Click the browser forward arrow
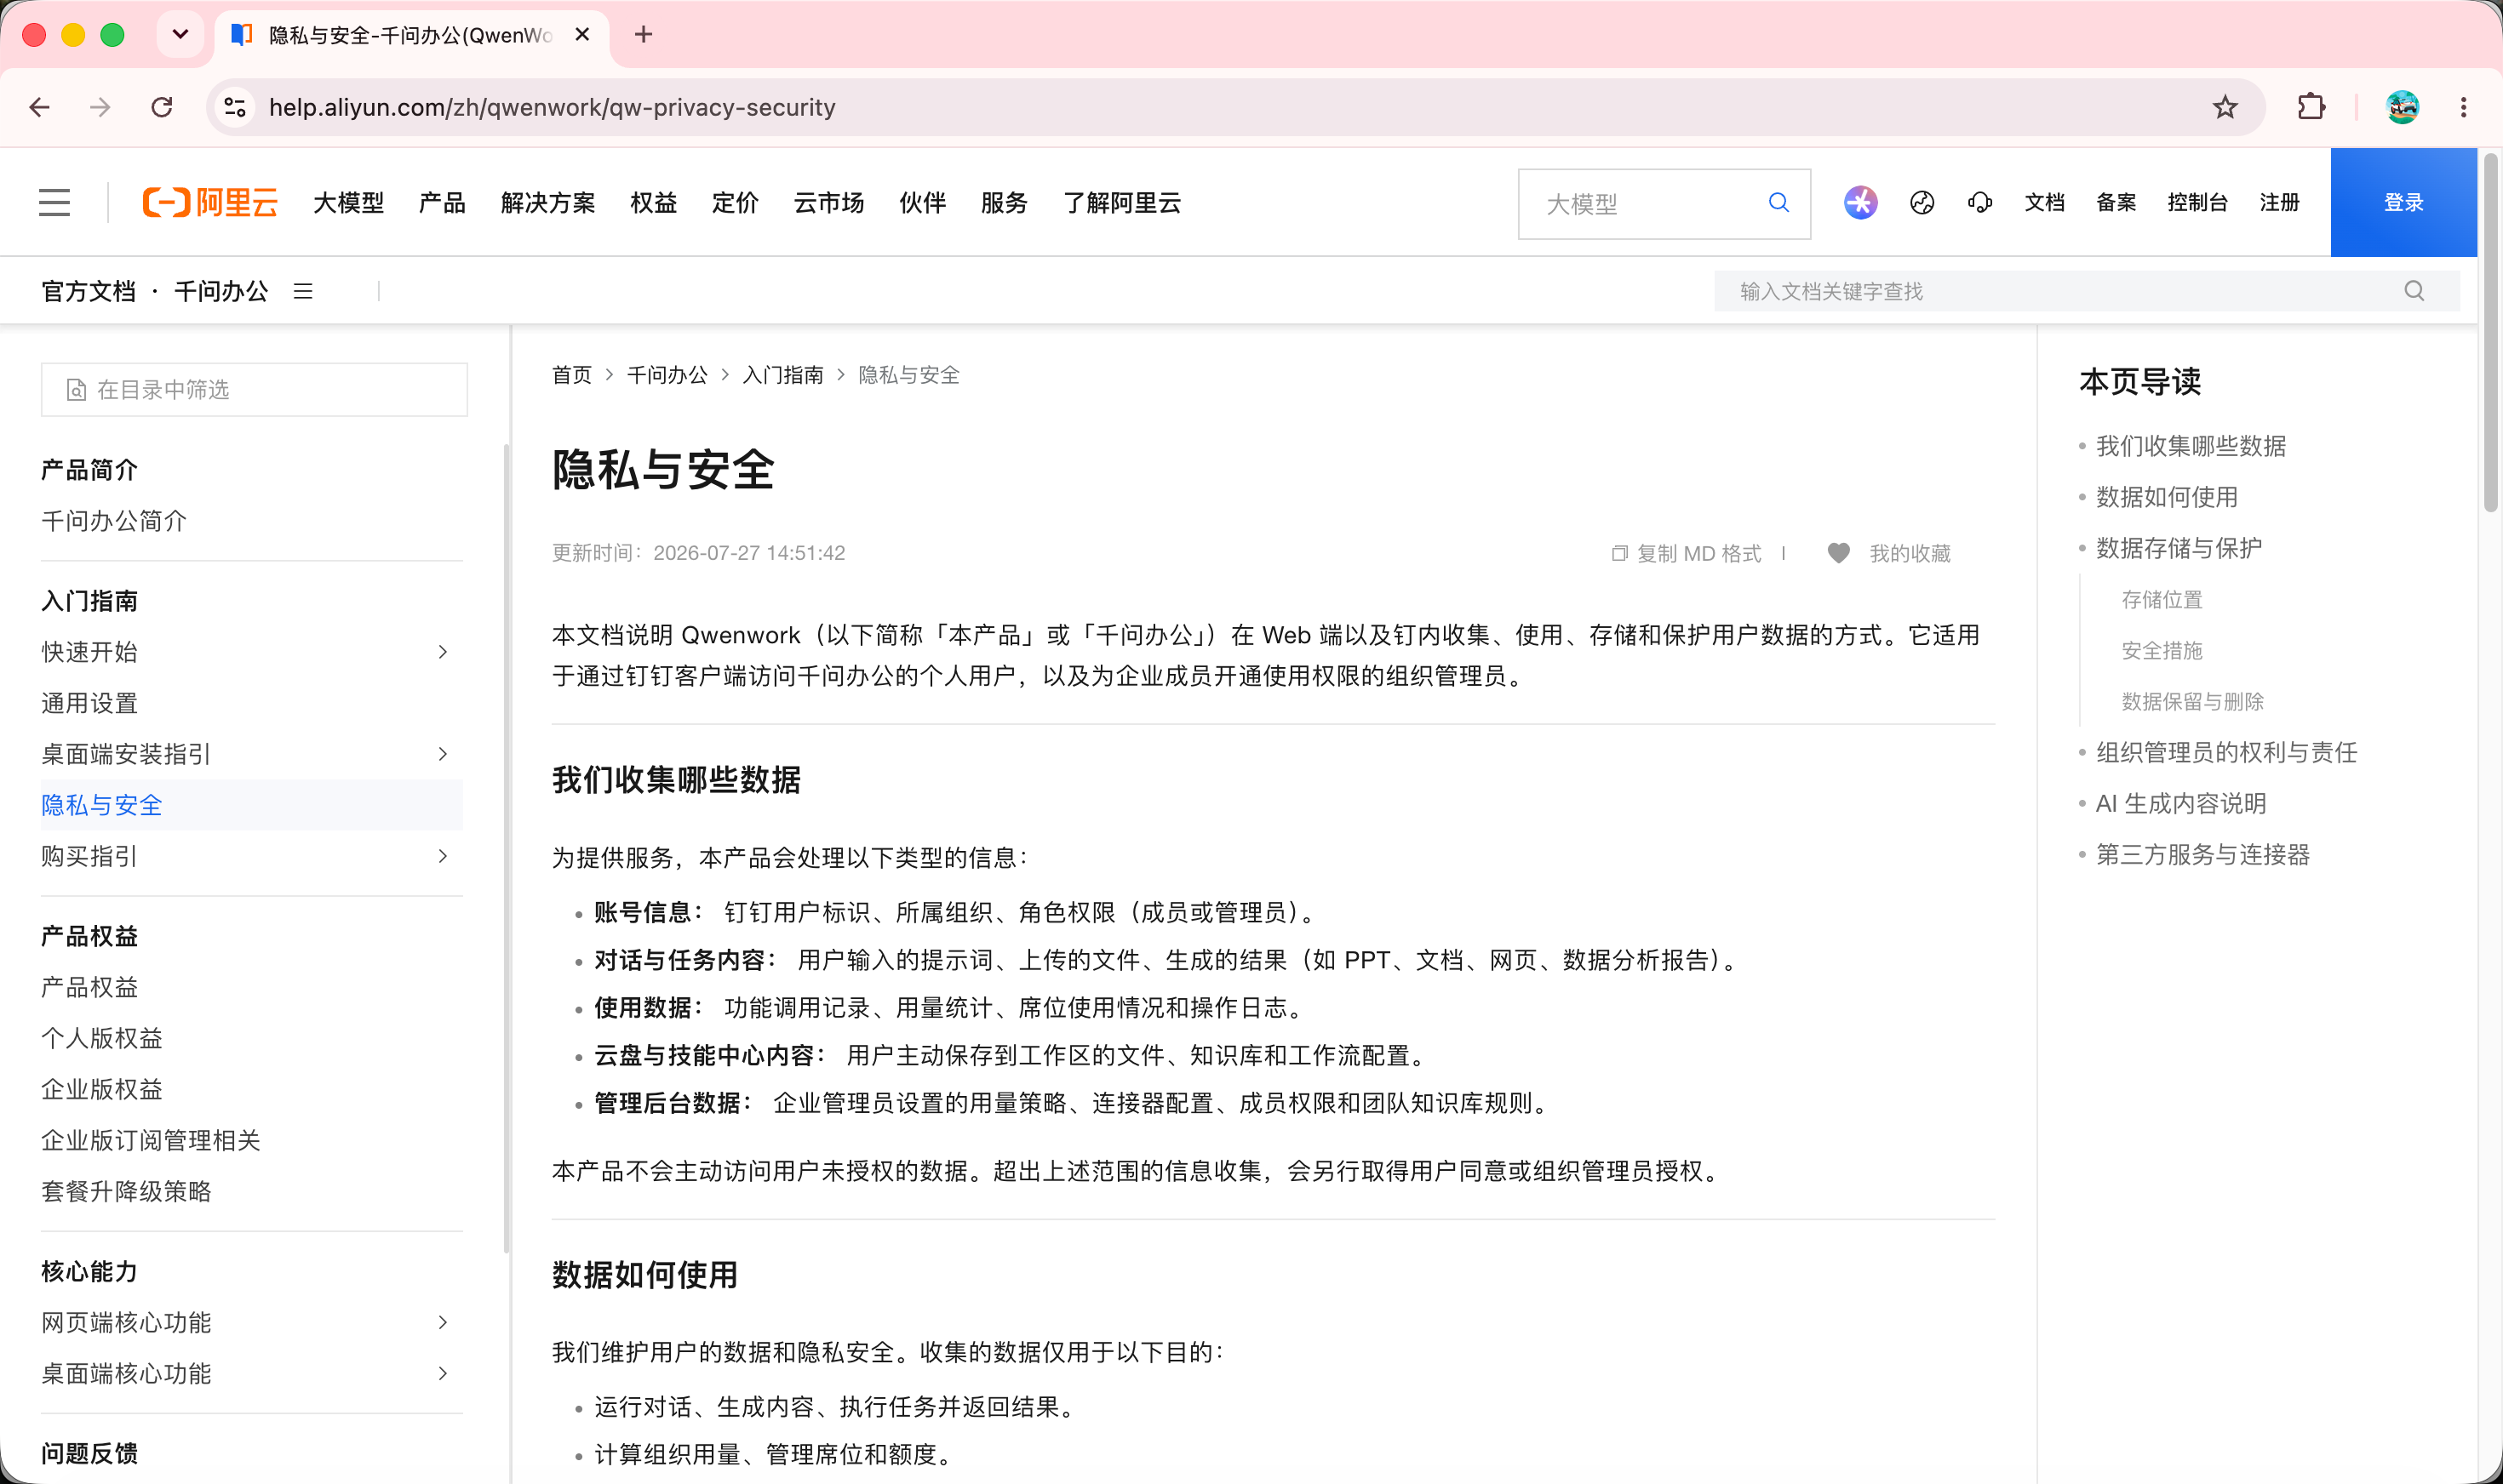Screen dimensions: 2503x1484 100,107
